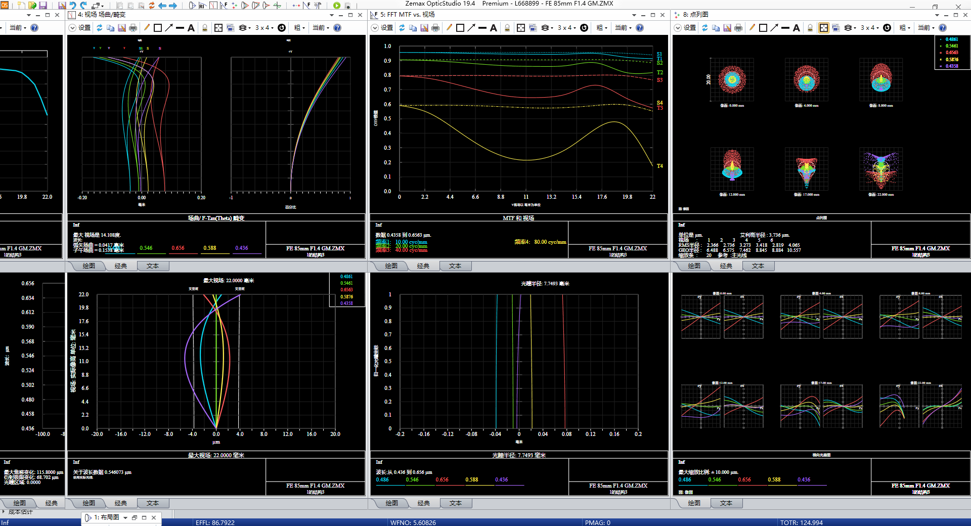Open layers overlay dropdown in field curvature window
This screenshot has height=526, width=971.
click(245, 28)
